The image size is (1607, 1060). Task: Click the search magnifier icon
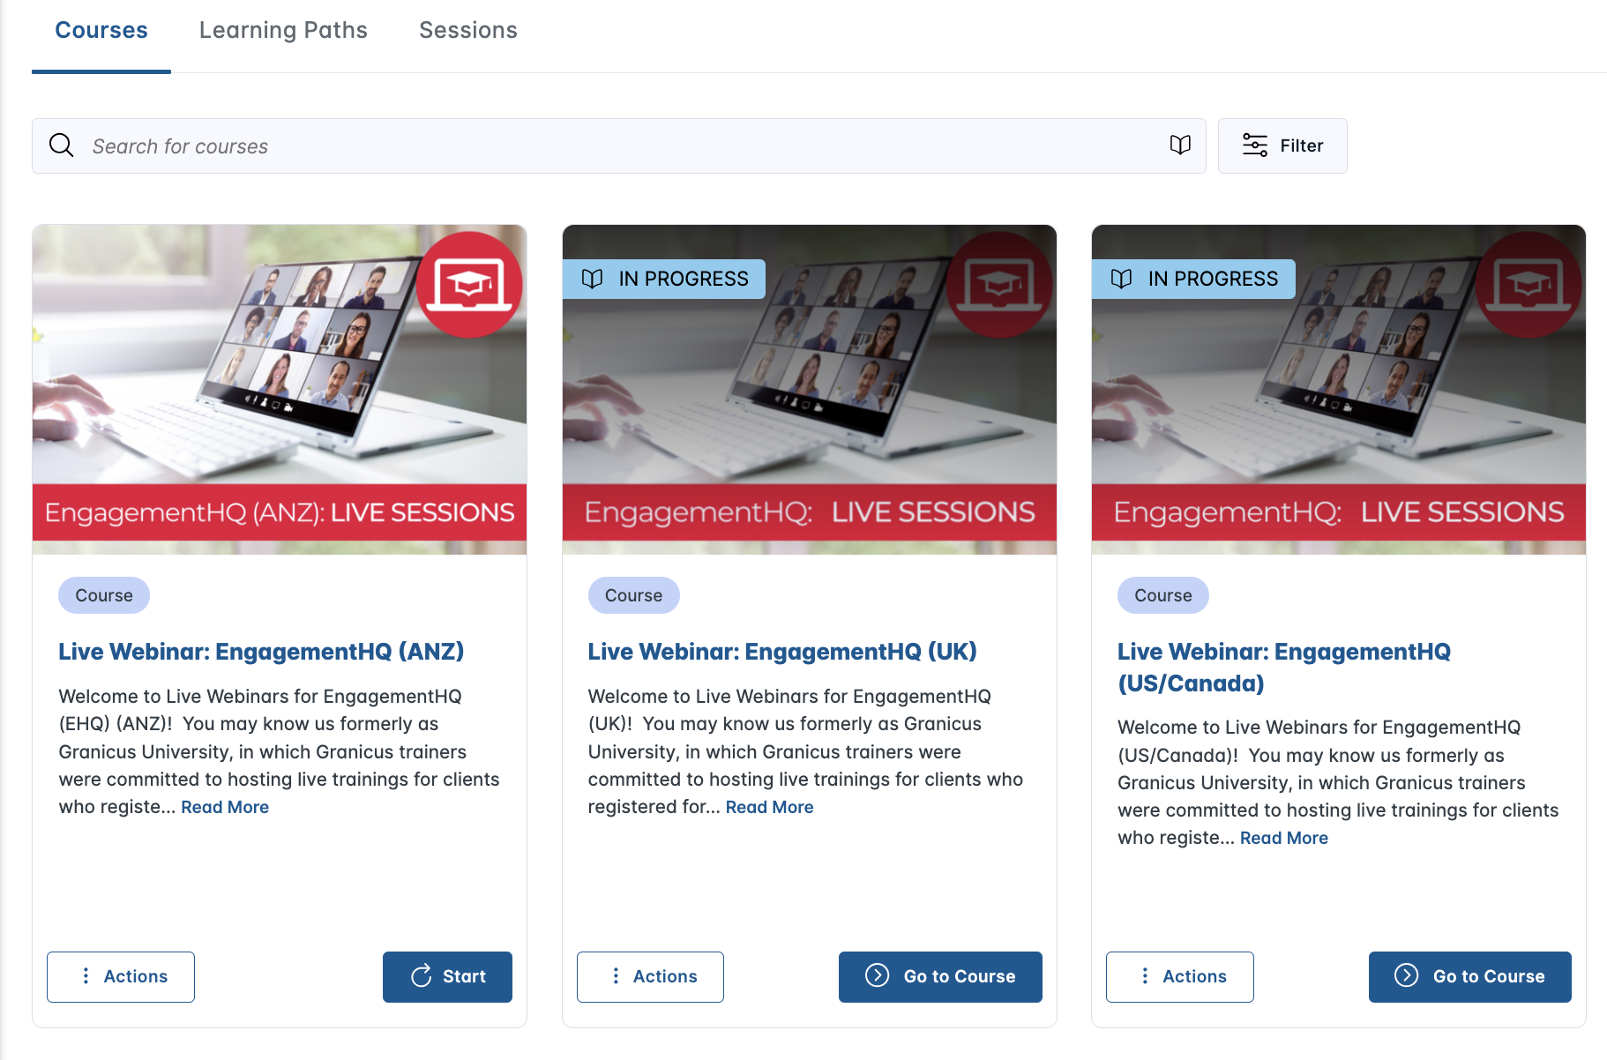(x=62, y=145)
